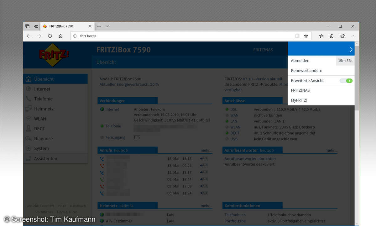Open WLAN in the sidebar

point(55,119)
